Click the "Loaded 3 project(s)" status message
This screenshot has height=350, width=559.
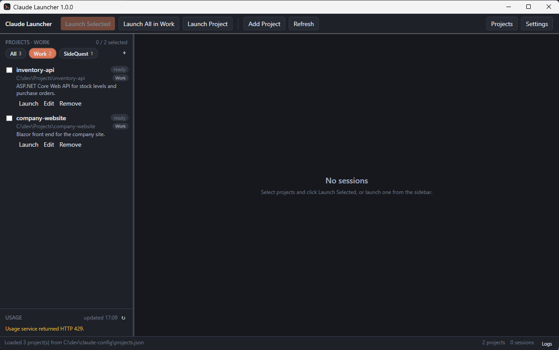pos(74,342)
